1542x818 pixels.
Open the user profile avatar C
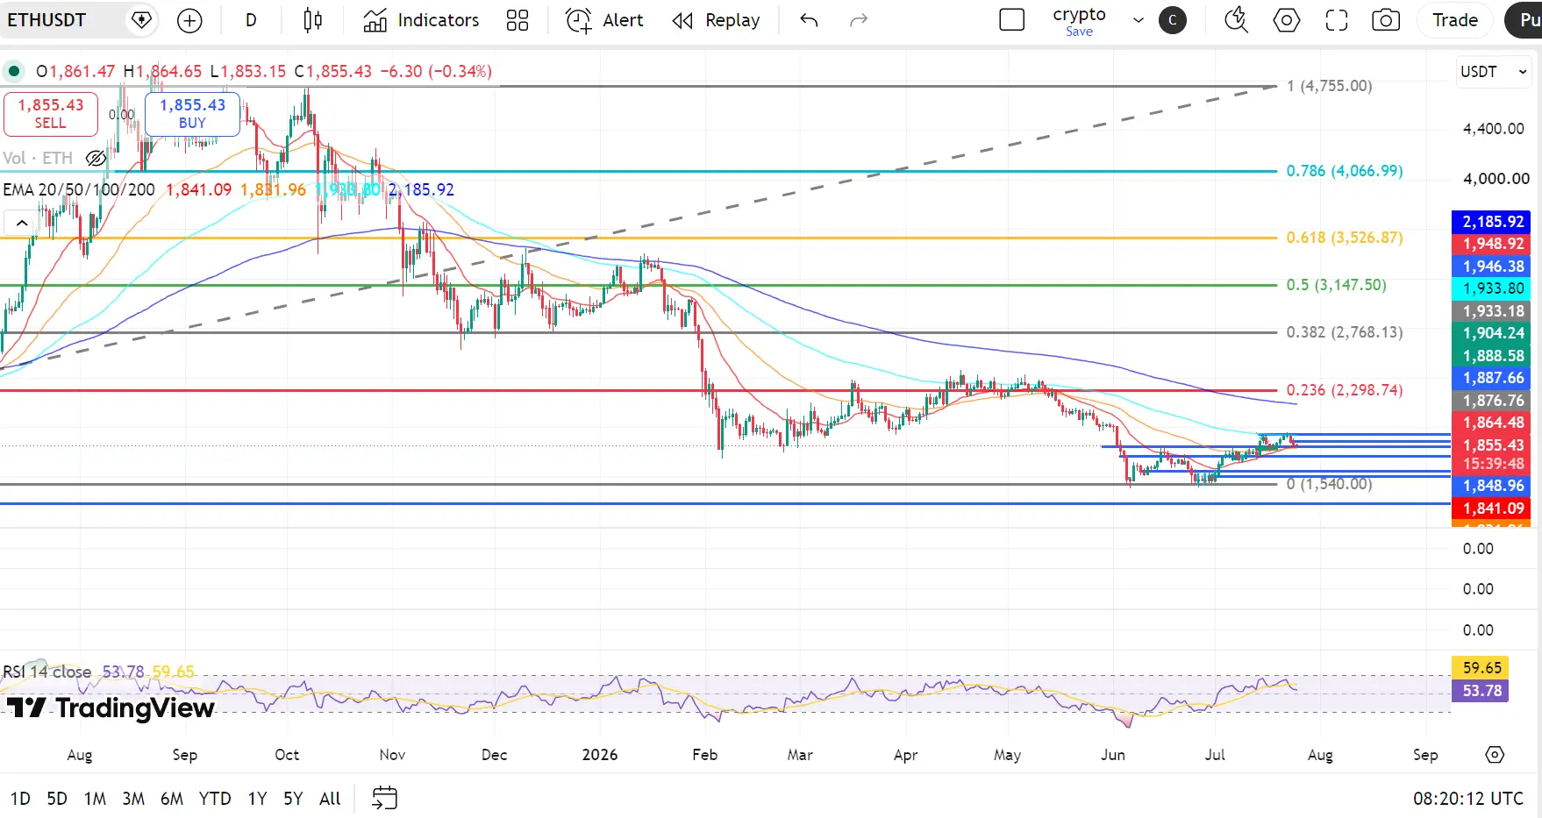(x=1173, y=20)
